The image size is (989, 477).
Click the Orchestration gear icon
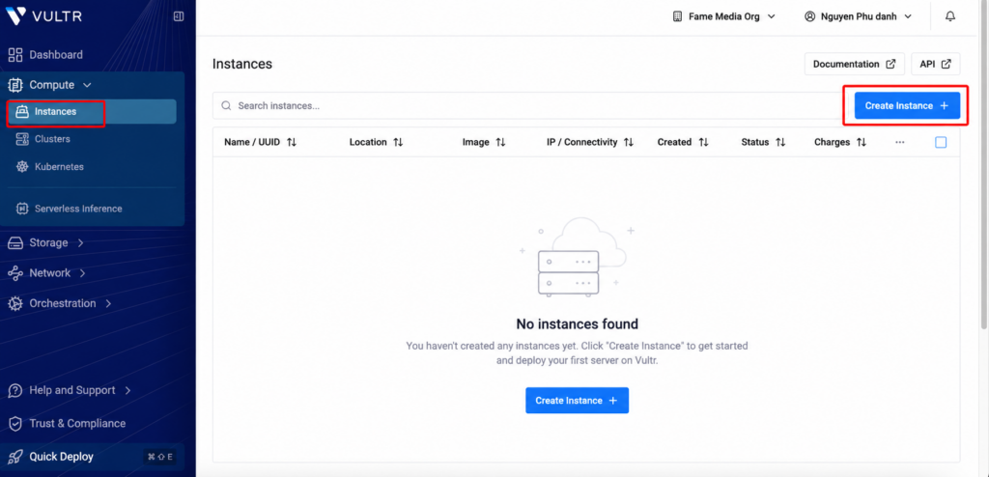[15, 303]
